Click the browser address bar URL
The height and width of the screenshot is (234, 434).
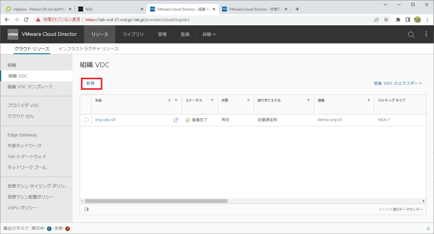[137, 20]
